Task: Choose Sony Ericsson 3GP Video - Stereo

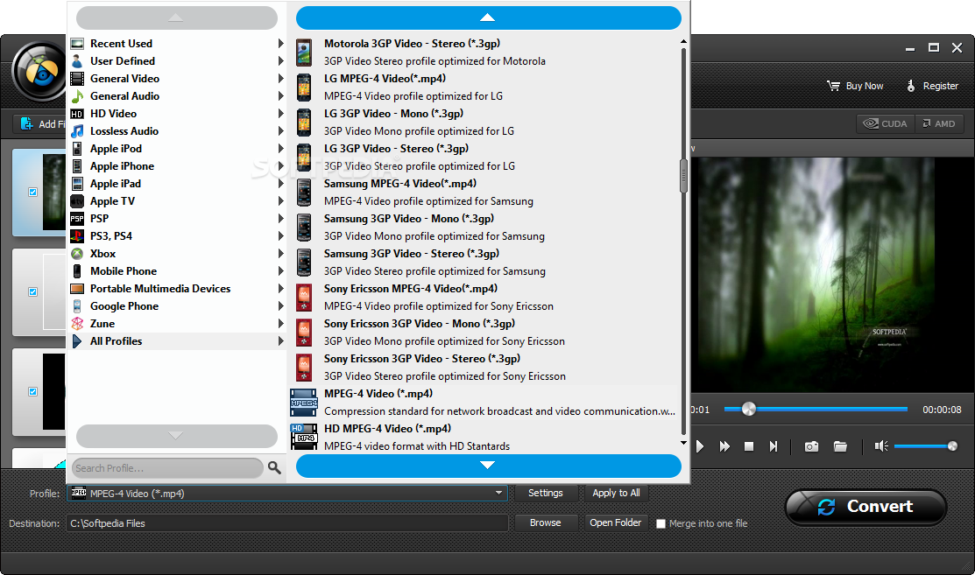Action: (485, 367)
